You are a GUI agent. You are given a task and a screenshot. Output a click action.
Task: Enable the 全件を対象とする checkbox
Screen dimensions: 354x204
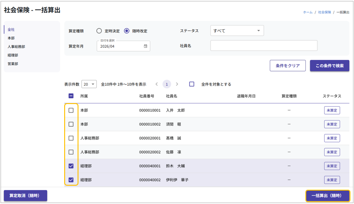192,84
